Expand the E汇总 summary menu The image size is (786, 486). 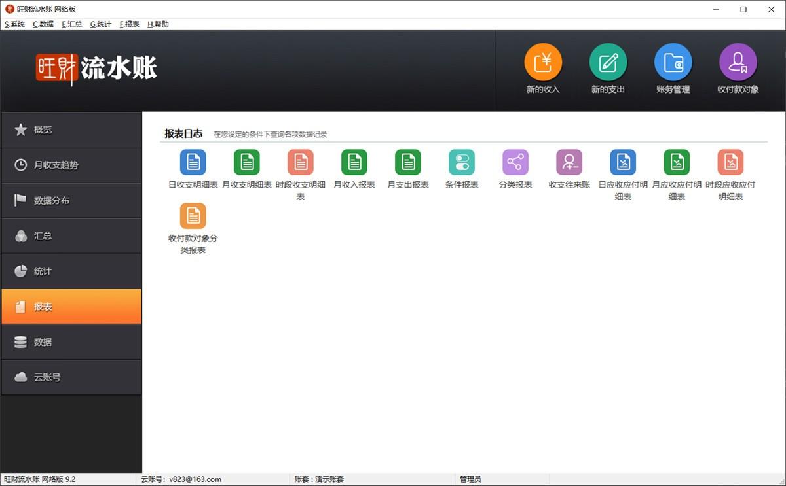pyautogui.click(x=71, y=24)
